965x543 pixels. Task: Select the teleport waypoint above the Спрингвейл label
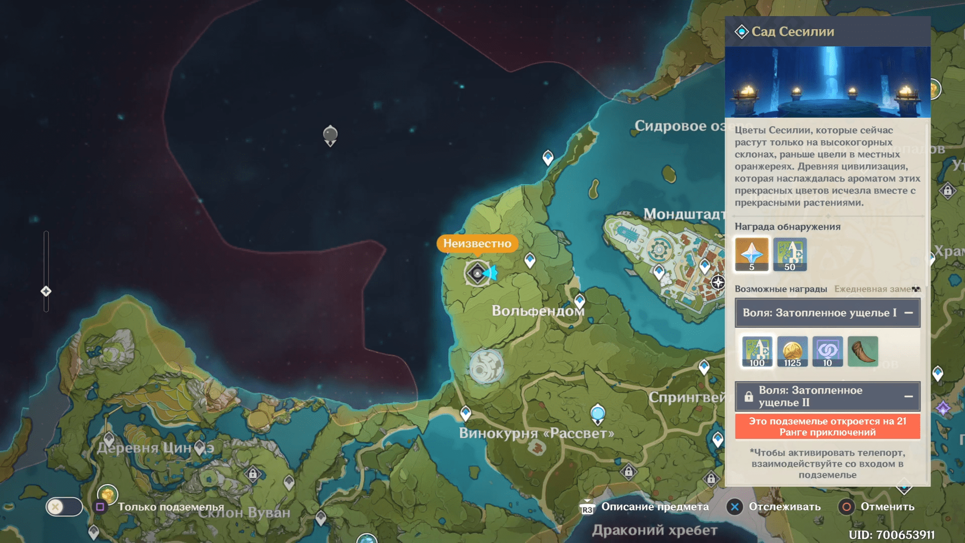point(704,367)
